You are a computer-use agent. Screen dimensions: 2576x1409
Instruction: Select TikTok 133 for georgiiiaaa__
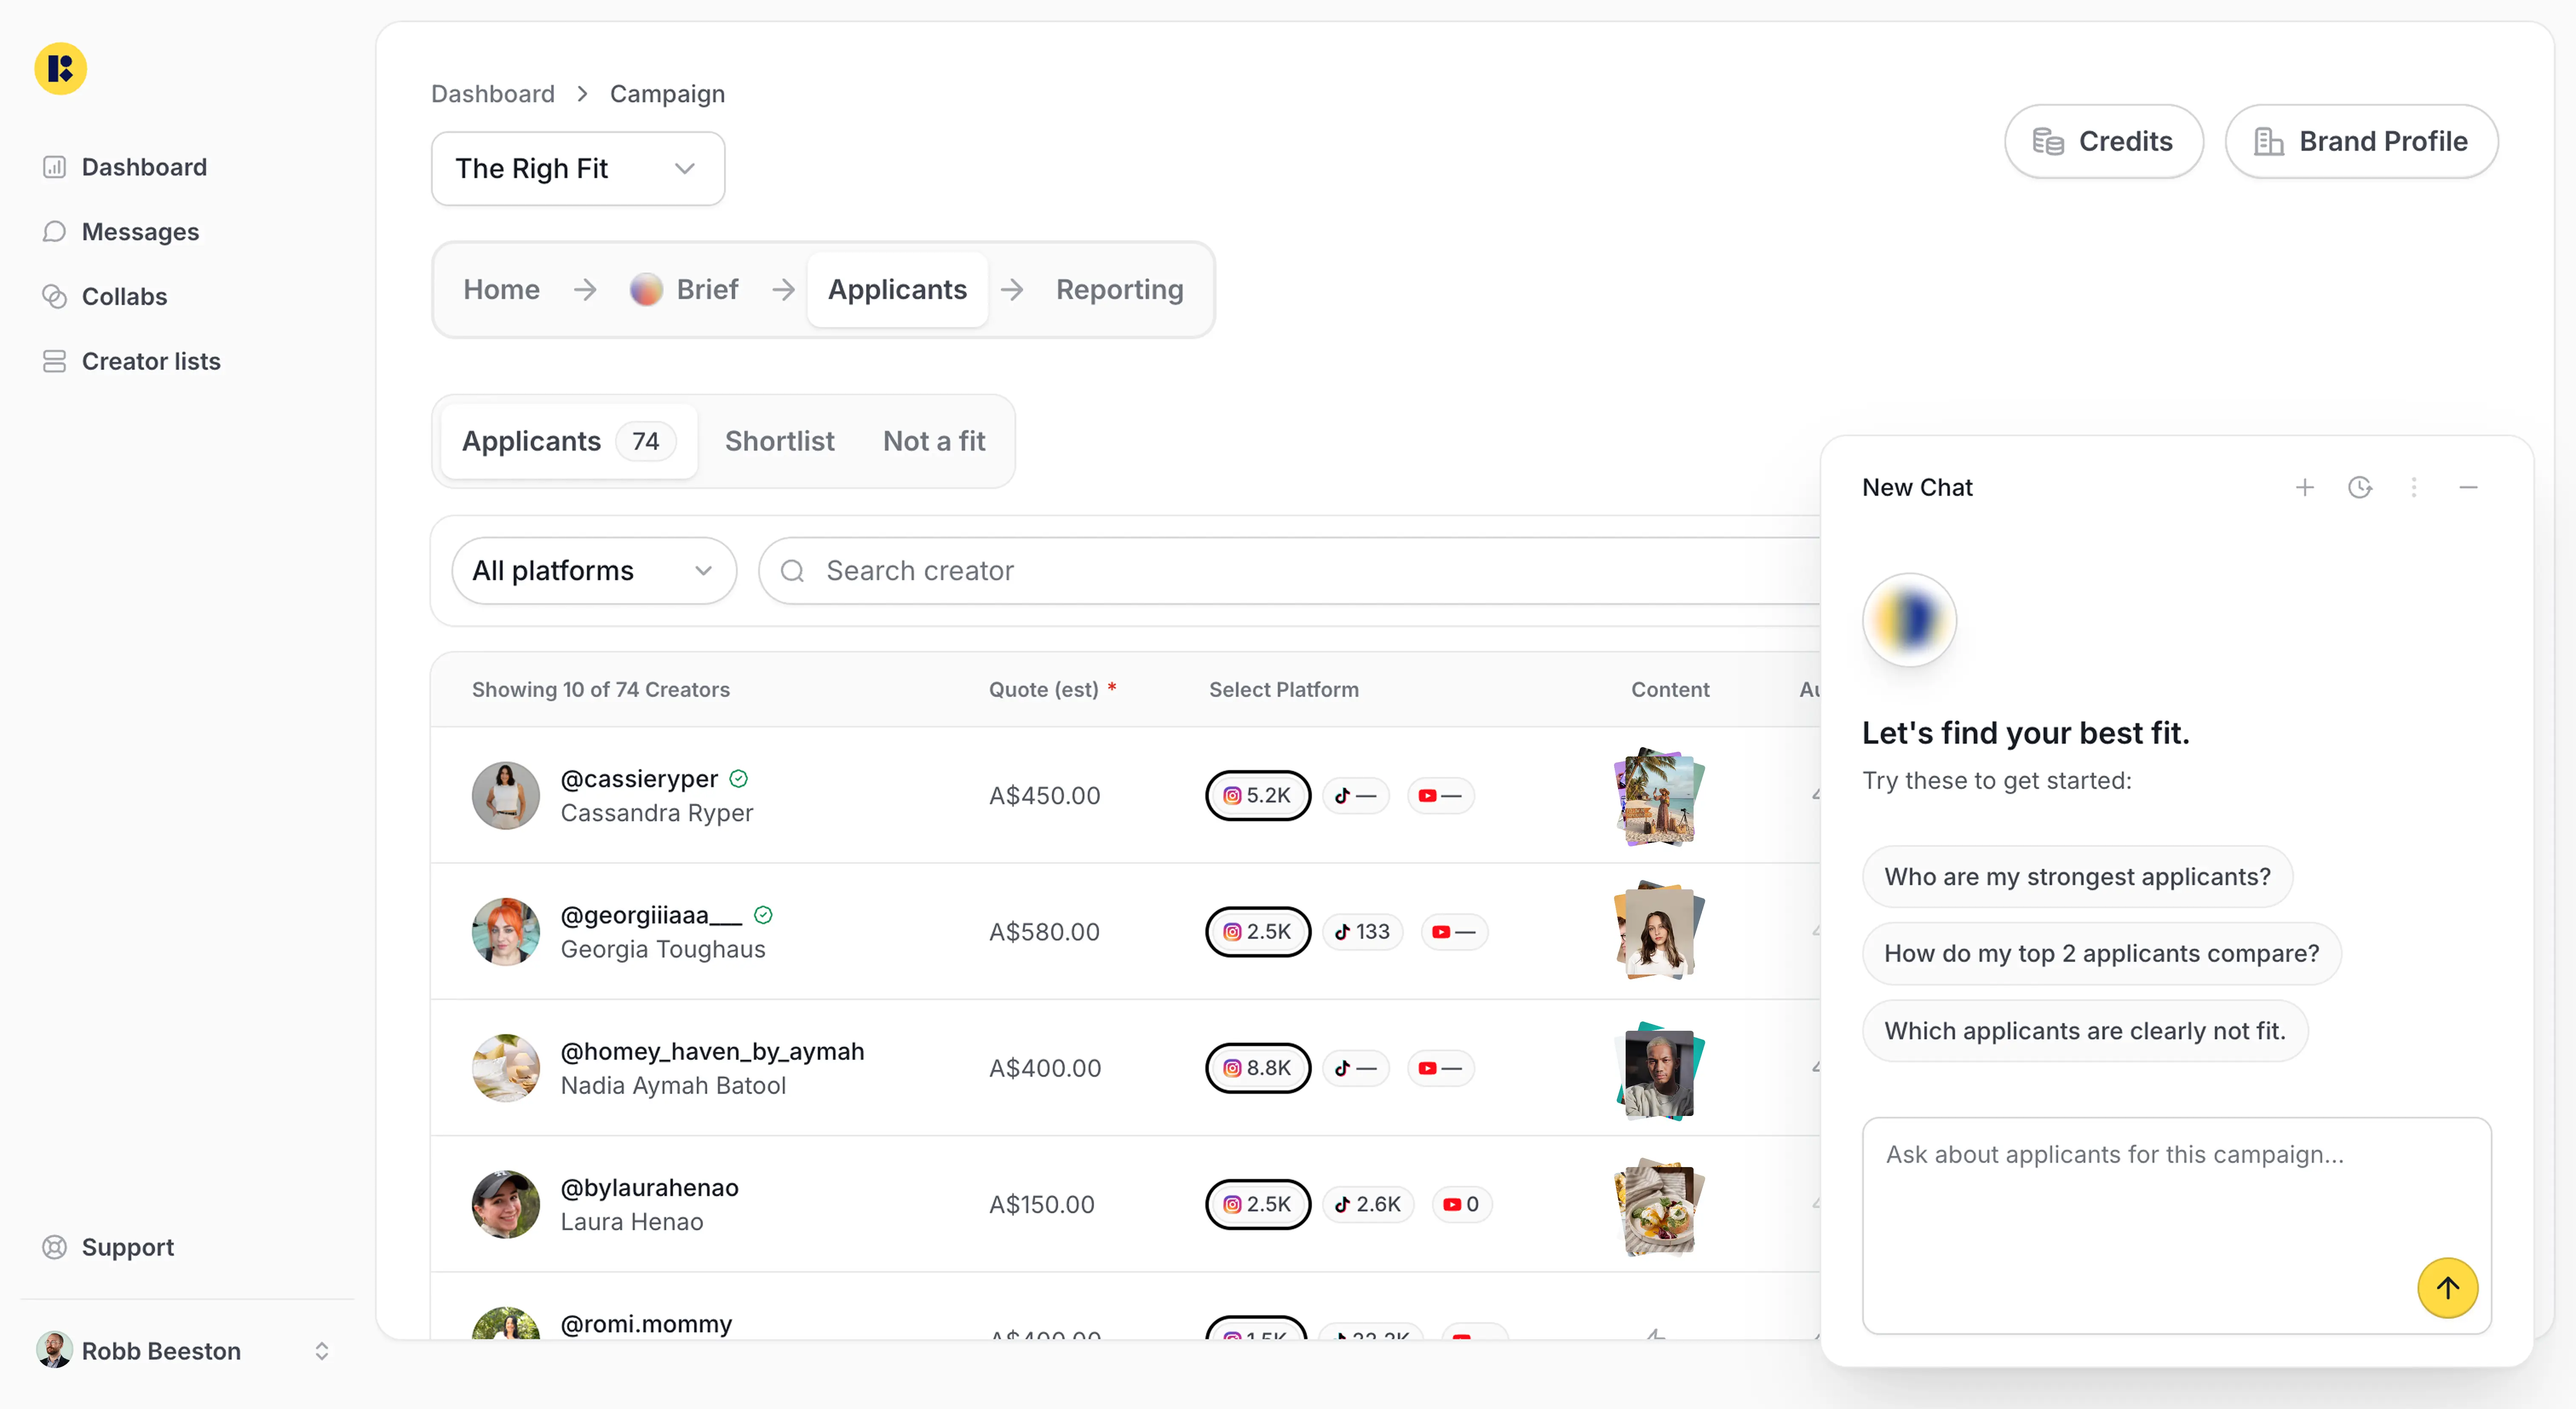point(1362,932)
